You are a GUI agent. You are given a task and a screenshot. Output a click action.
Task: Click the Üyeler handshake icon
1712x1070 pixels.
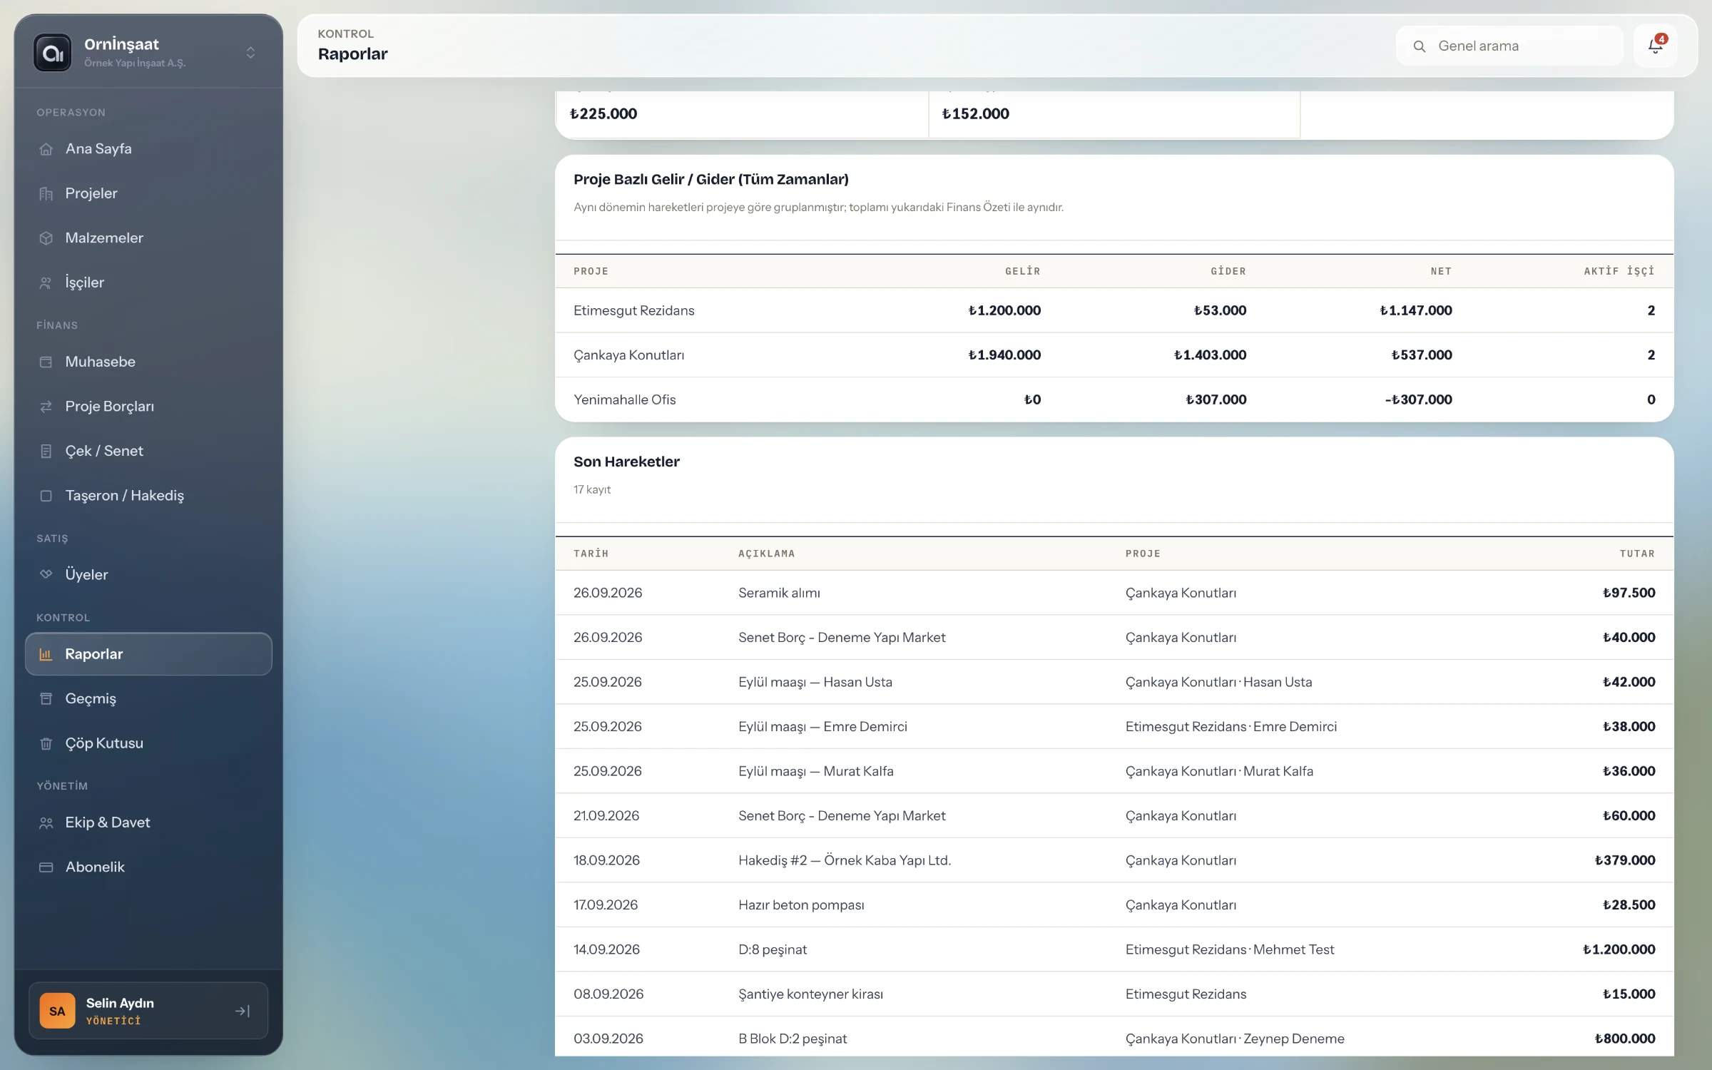click(x=46, y=574)
